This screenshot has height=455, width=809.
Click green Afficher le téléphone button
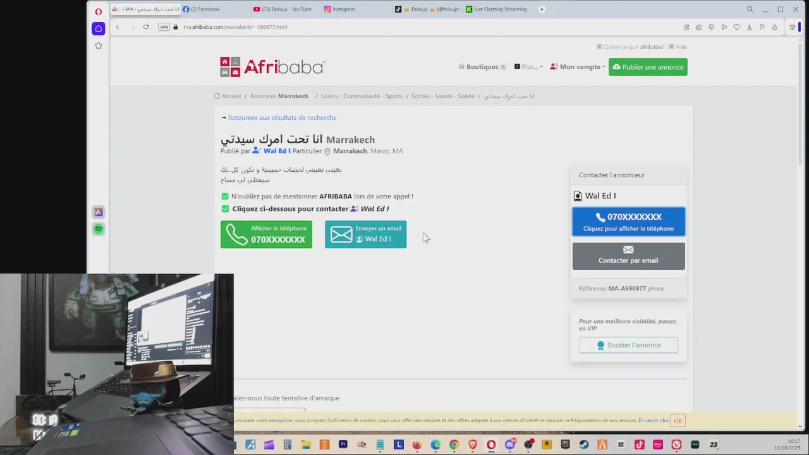pos(266,234)
